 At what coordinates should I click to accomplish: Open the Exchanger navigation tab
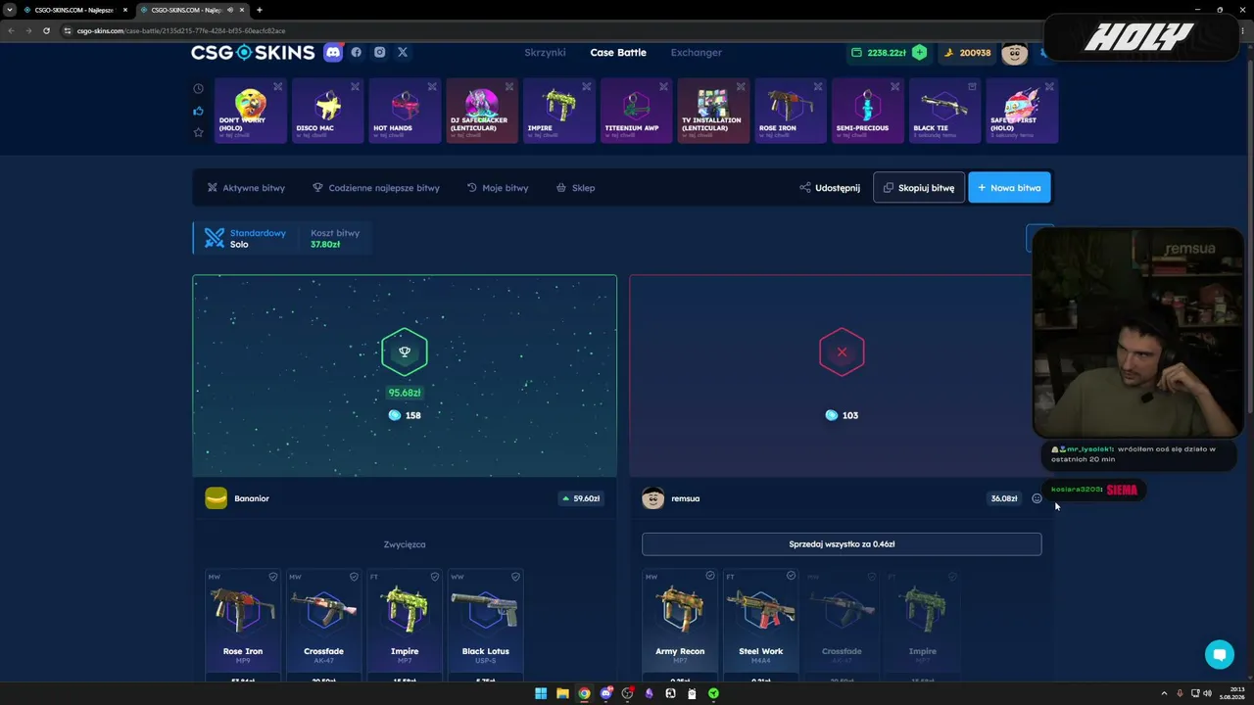tap(697, 53)
